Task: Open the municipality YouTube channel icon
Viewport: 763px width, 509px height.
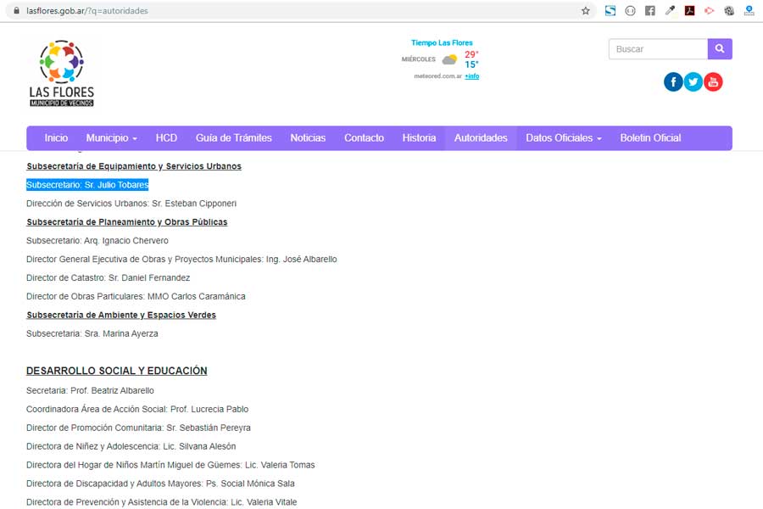Action: click(x=713, y=81)
